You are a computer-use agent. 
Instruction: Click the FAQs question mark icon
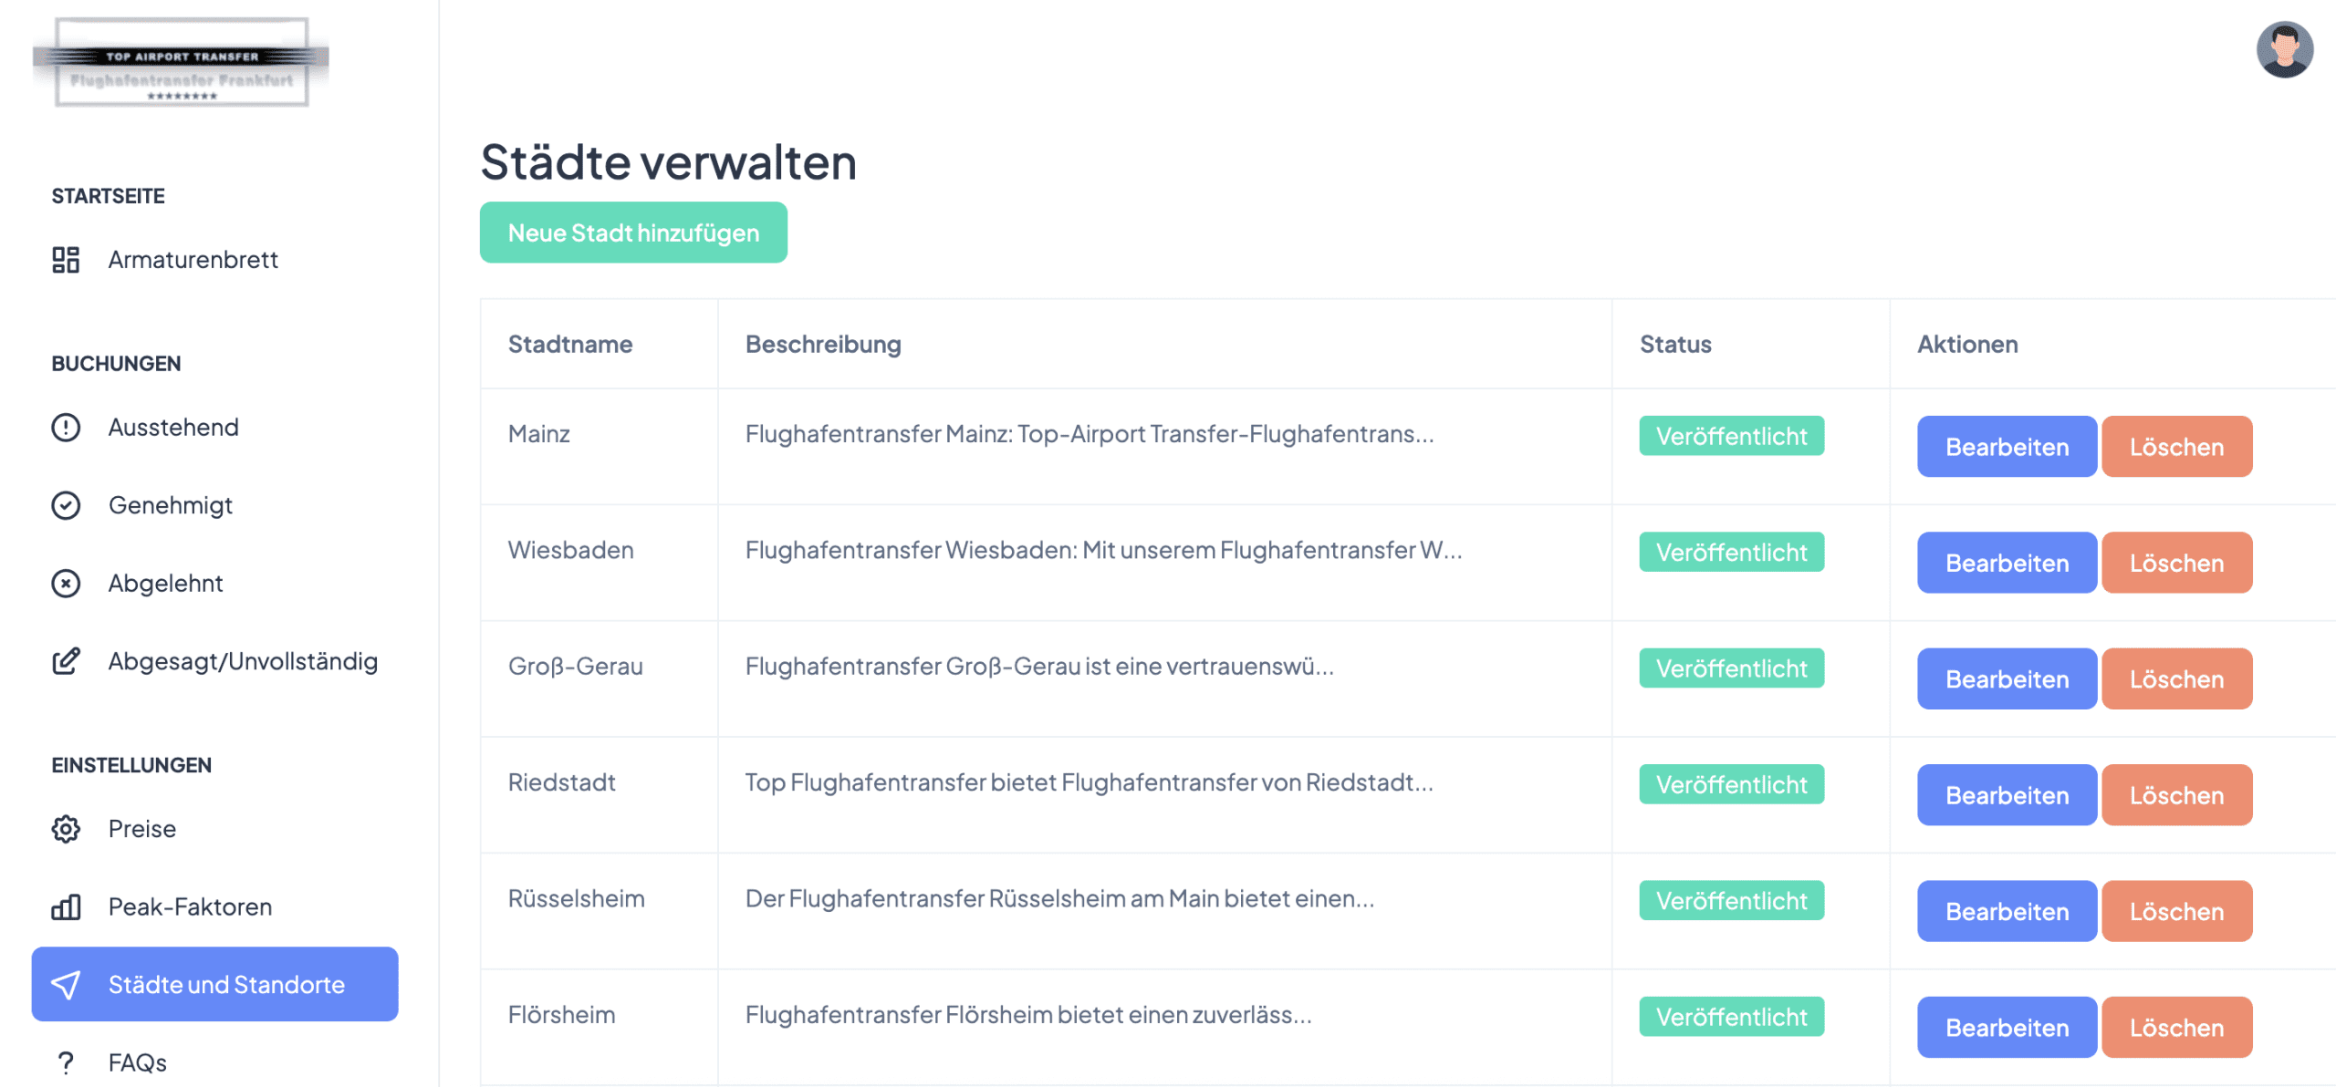click(x=66, y=1062)
